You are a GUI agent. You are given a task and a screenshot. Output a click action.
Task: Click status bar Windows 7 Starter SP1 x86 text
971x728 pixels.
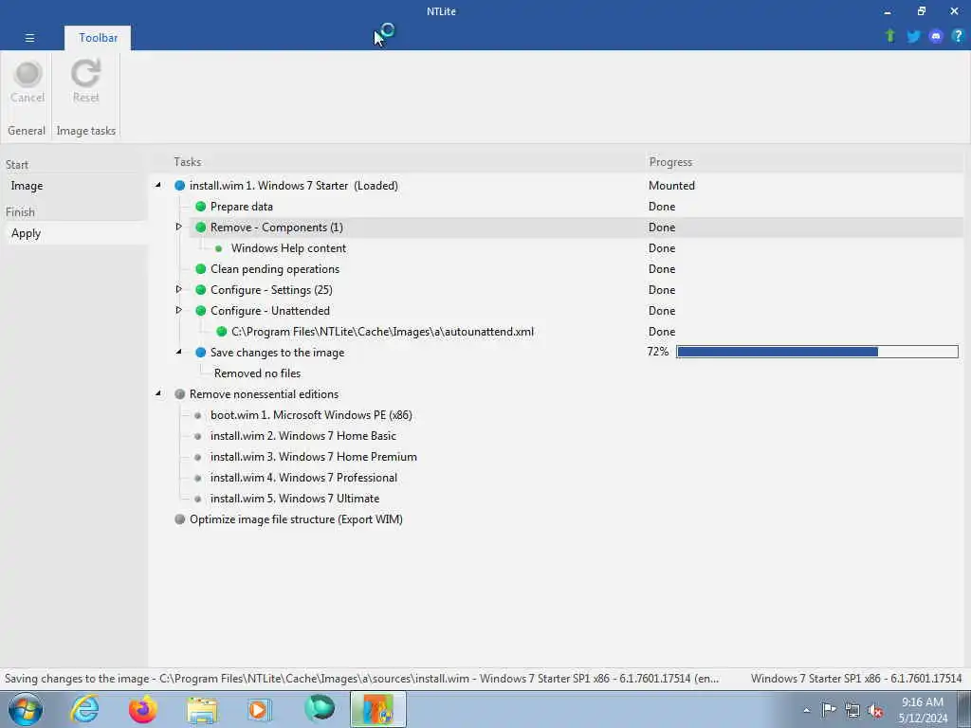856,679
